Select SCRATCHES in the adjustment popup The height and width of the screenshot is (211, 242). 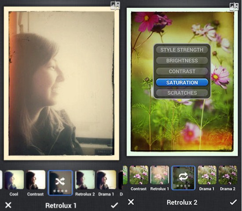[x=182, y=93]
